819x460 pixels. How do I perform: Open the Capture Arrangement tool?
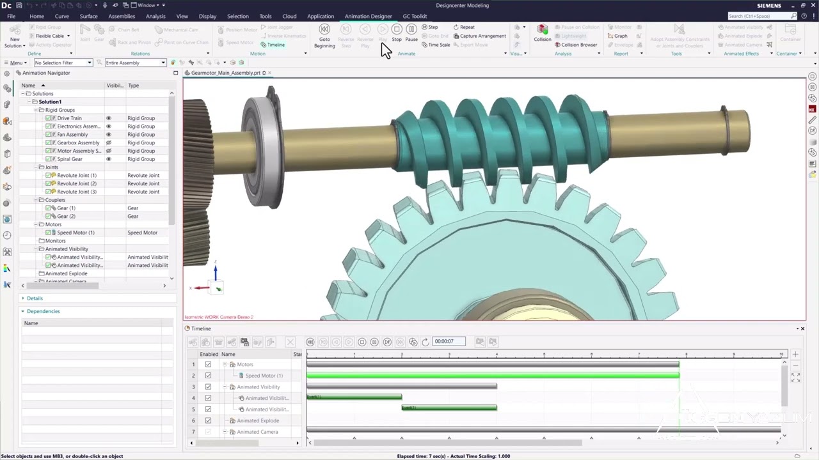click(479, 36)
